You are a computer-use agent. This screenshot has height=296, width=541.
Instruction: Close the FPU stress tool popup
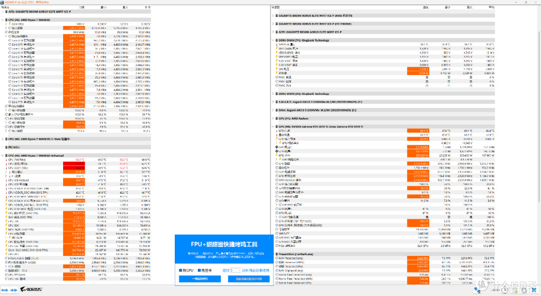[270, 237]
